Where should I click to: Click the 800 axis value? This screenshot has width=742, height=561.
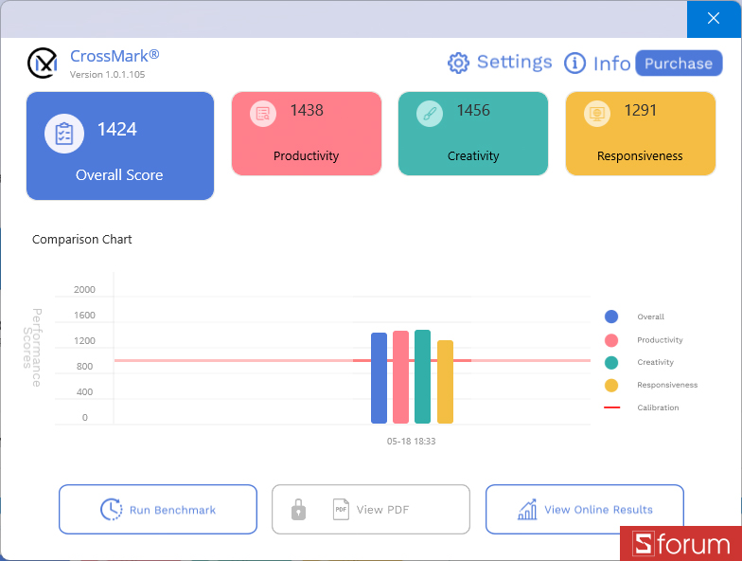[85, 366]
